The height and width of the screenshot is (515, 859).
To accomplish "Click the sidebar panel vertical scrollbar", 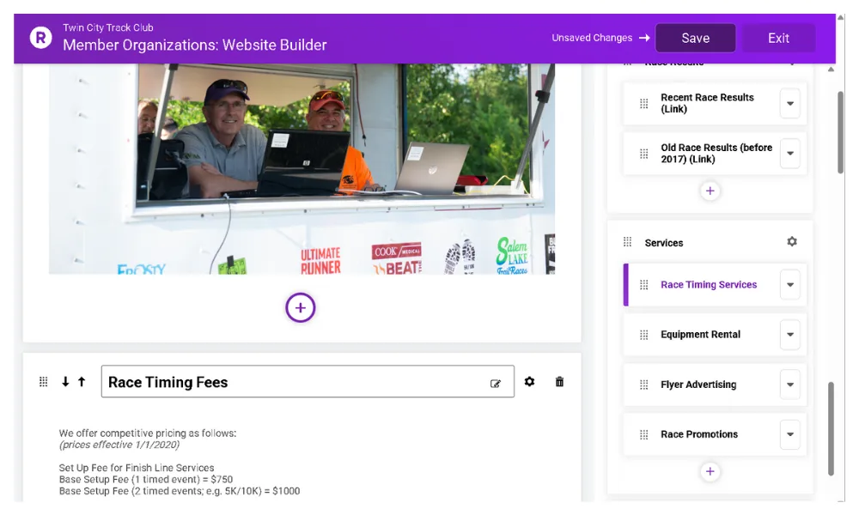I will coord(831,428).
